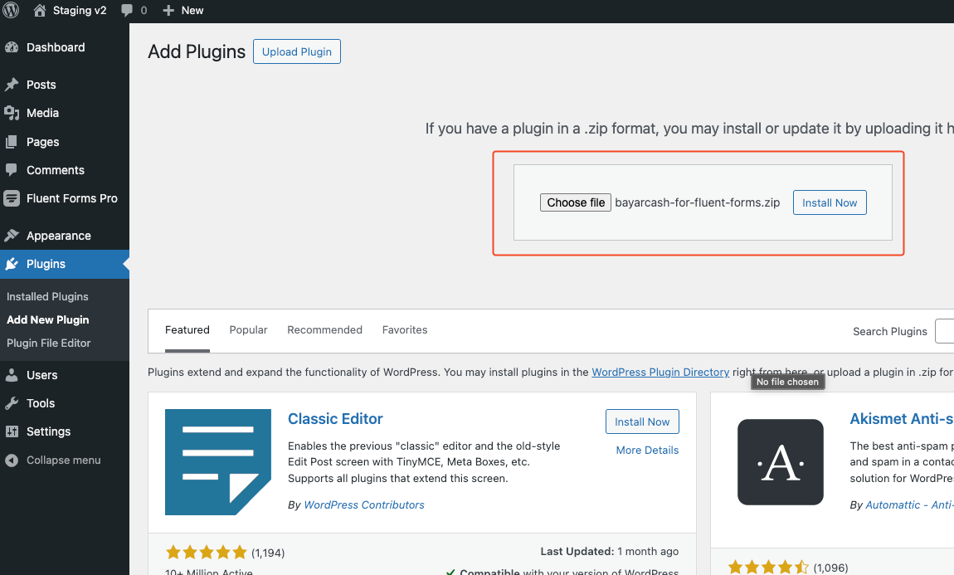Click the Classic Editor plugin thumbnail
The image size is (954, 575).
(218, 462)
